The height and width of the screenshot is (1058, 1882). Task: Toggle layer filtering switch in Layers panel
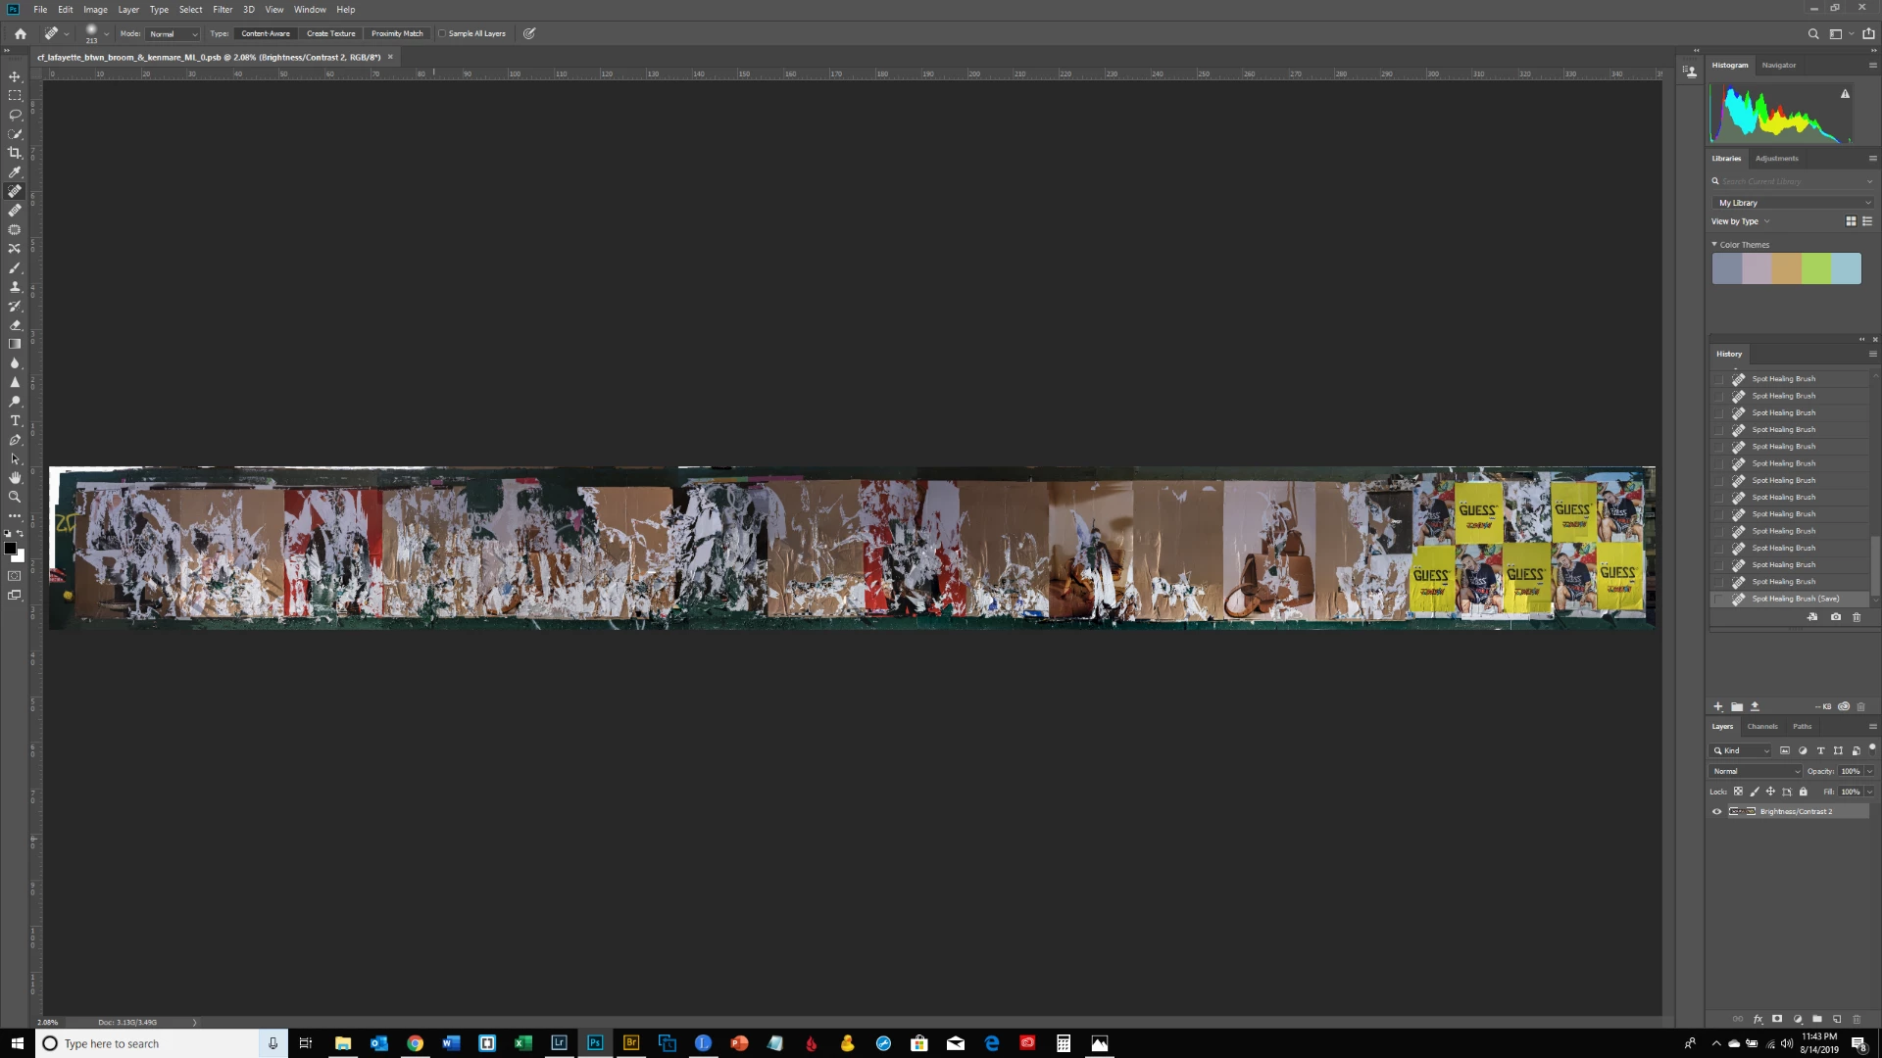pyautogui.click(x=1871, y=748)
